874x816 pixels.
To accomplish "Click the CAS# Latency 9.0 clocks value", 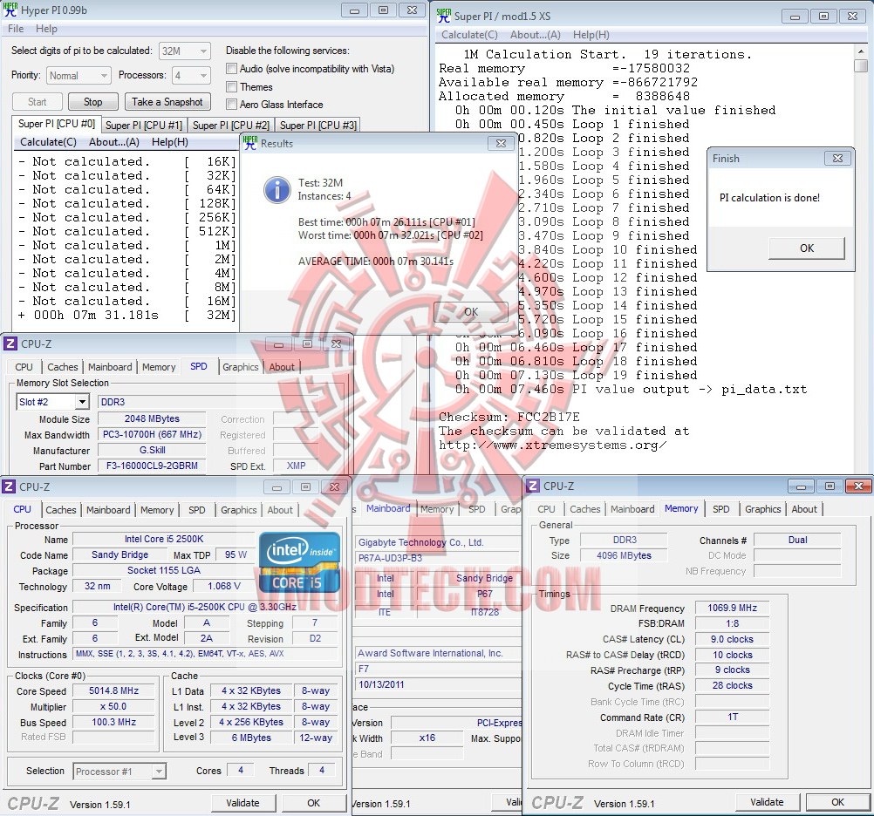I will (x=732, y=639).
